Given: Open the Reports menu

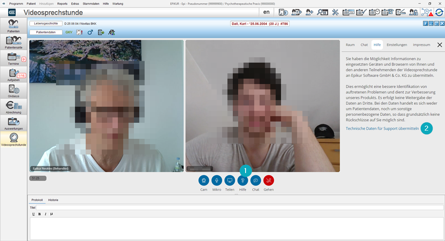Looking at the screenshot, I should pyautogui.click(x=62, y=4).
